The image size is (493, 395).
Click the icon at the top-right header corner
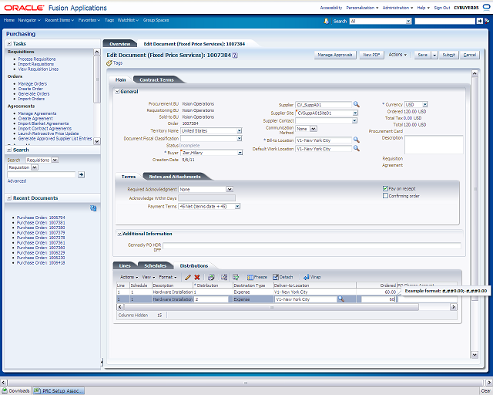point(486,8)
